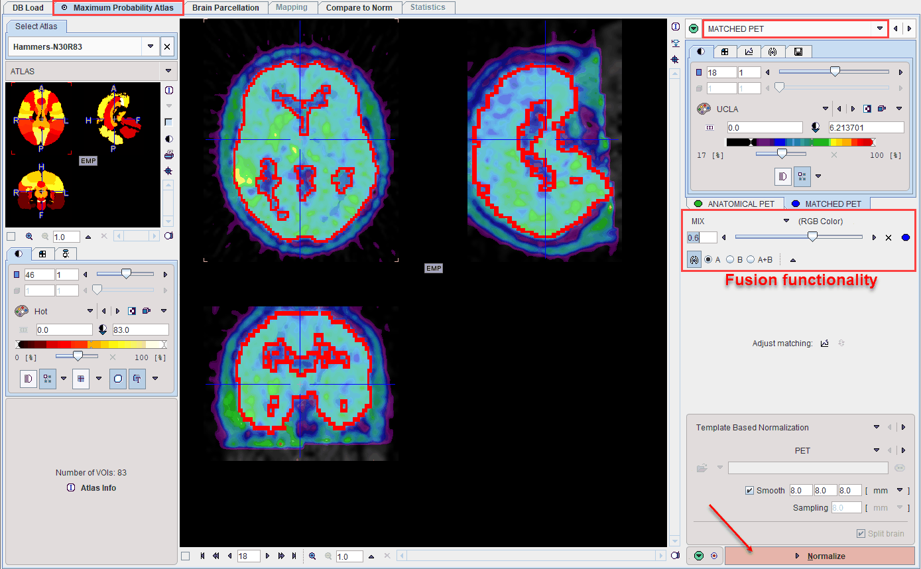Open atlas selection dropdown for Hammers-N30R83
The height and width of the screenshot is (569, 921).
(x=151, y=47)
